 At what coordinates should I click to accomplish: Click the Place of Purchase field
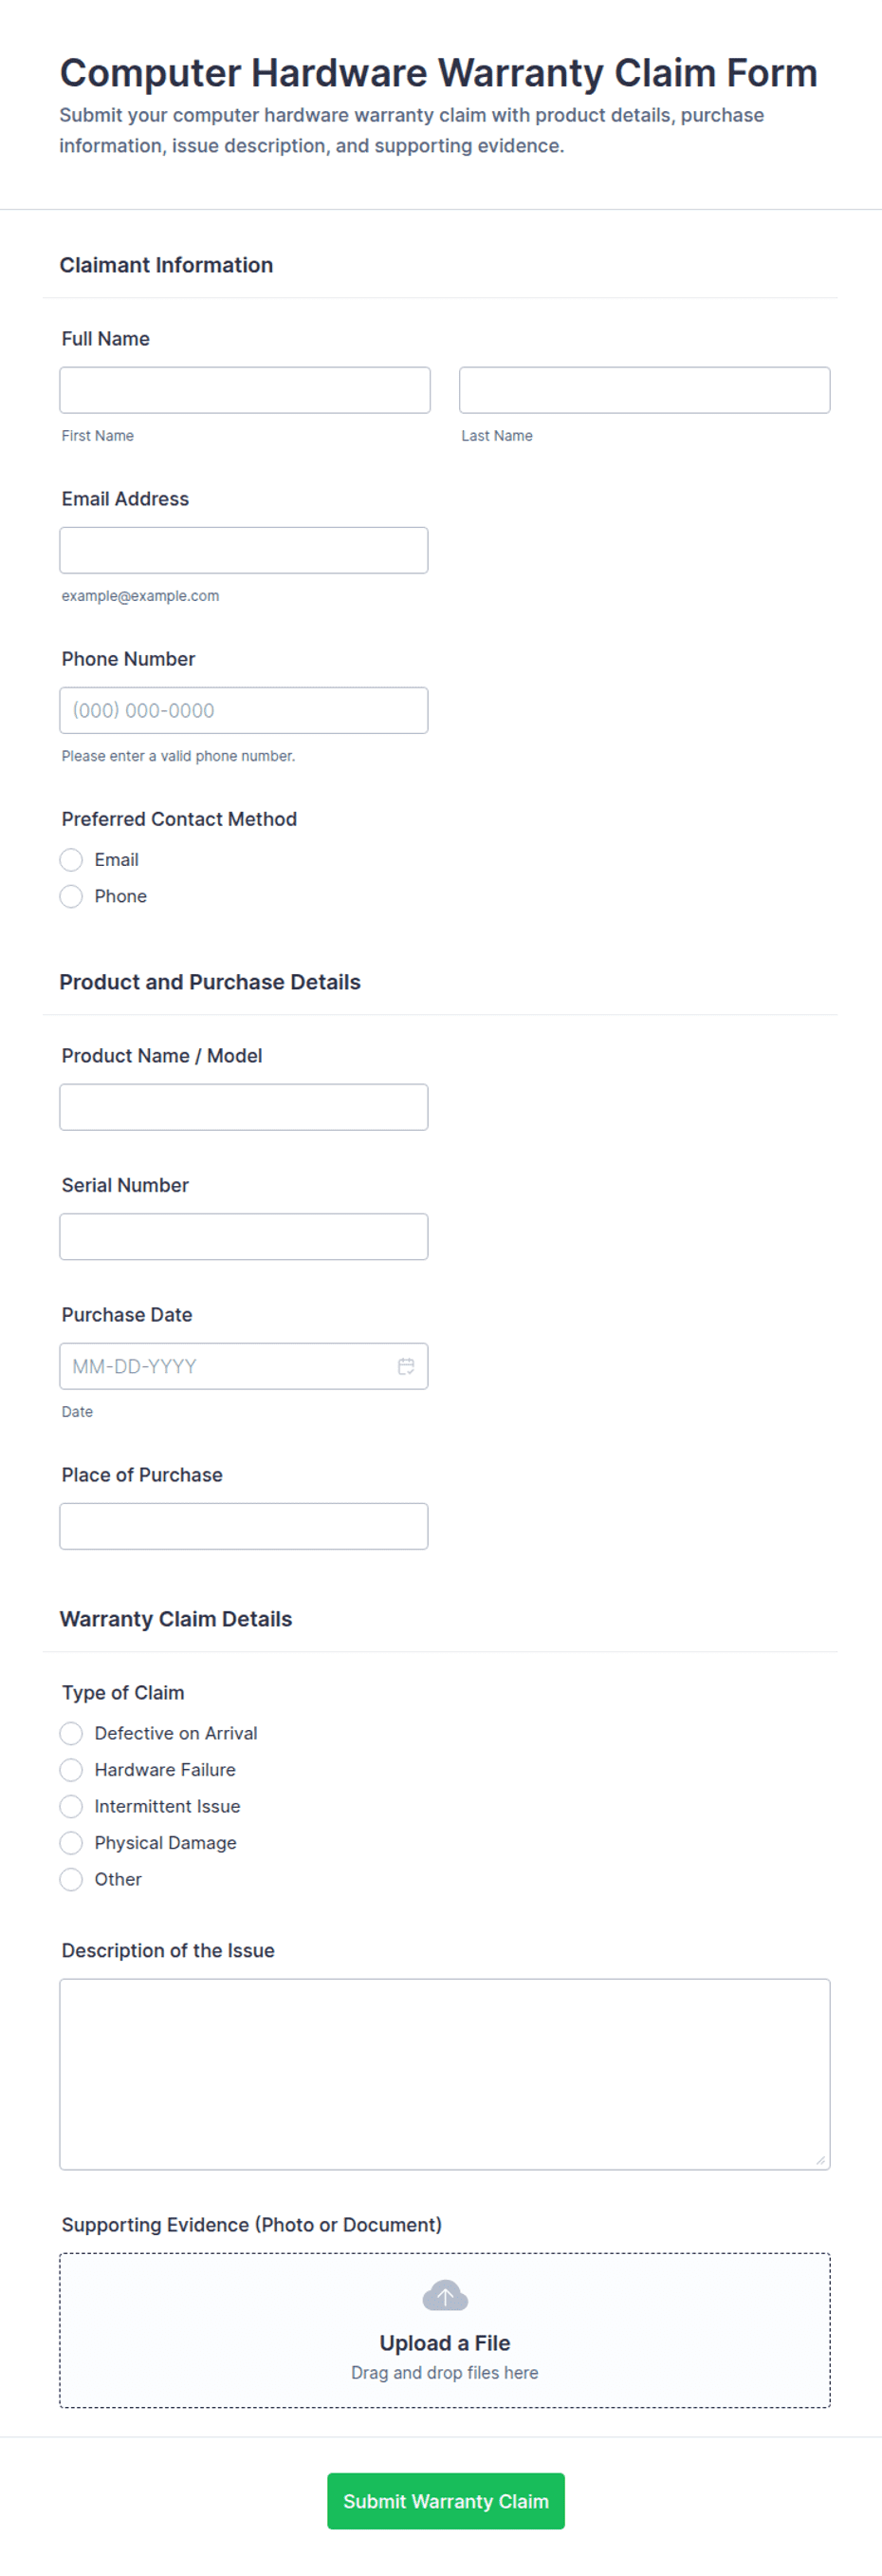(x=244, y=1526)
